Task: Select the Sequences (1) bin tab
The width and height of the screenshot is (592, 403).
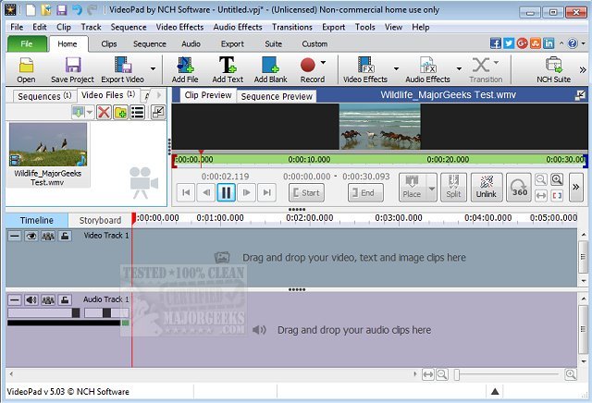Action: [x=44, y=96]
